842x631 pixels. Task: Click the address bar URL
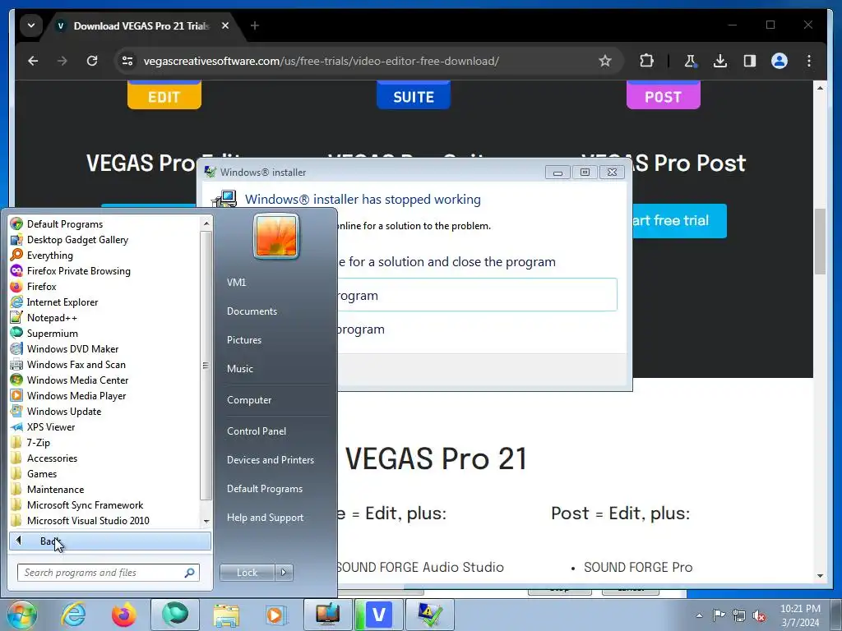[322, 61]
